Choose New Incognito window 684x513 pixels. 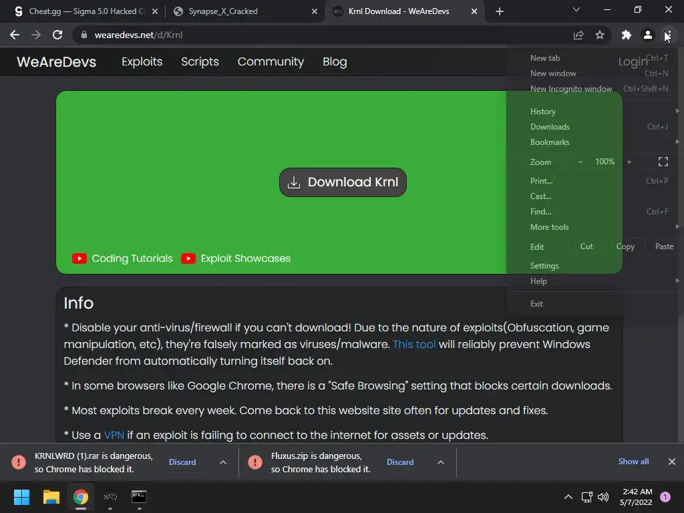coord(595,89)
